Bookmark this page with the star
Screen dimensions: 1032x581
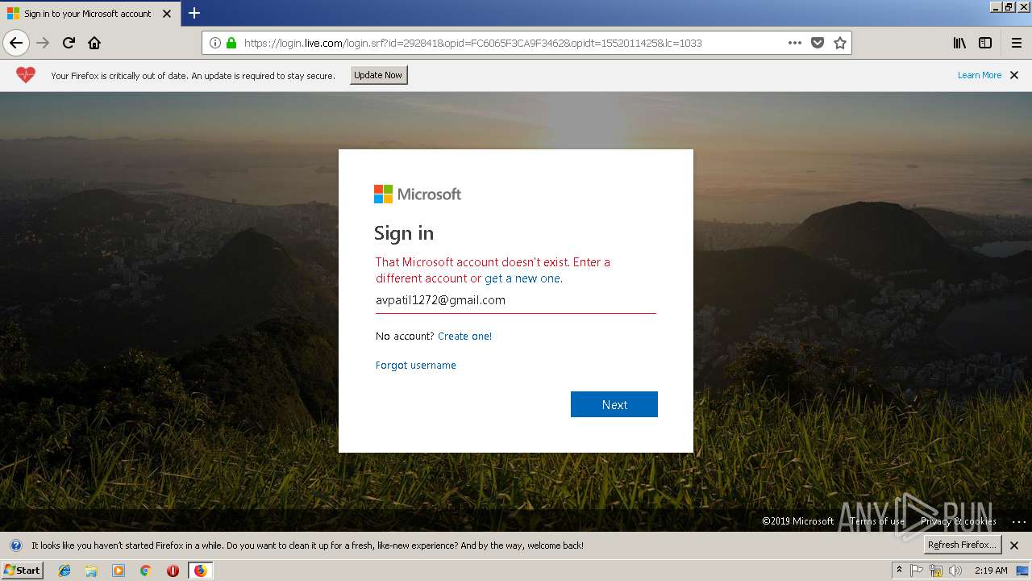[840, 43]
